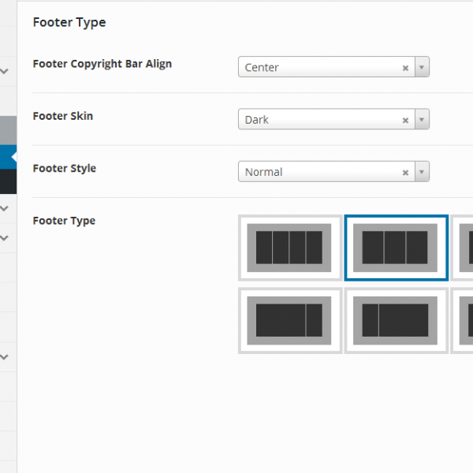This screenshot has height=473, width=473.
Task: Choose footer layout with narrow right column
Action: (289, 320)
